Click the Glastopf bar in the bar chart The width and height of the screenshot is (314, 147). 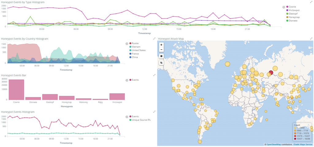click(50, 97)
